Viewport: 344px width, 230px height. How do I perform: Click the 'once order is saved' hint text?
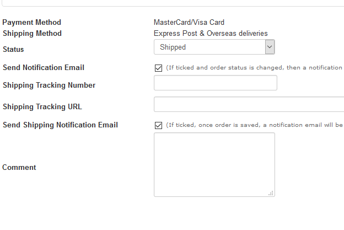coord(229,125)
